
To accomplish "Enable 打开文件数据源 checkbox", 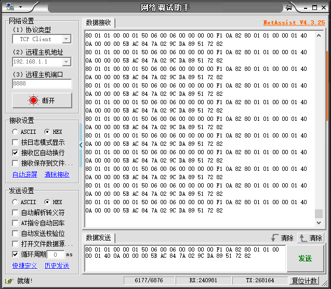I will coord(15,244).
